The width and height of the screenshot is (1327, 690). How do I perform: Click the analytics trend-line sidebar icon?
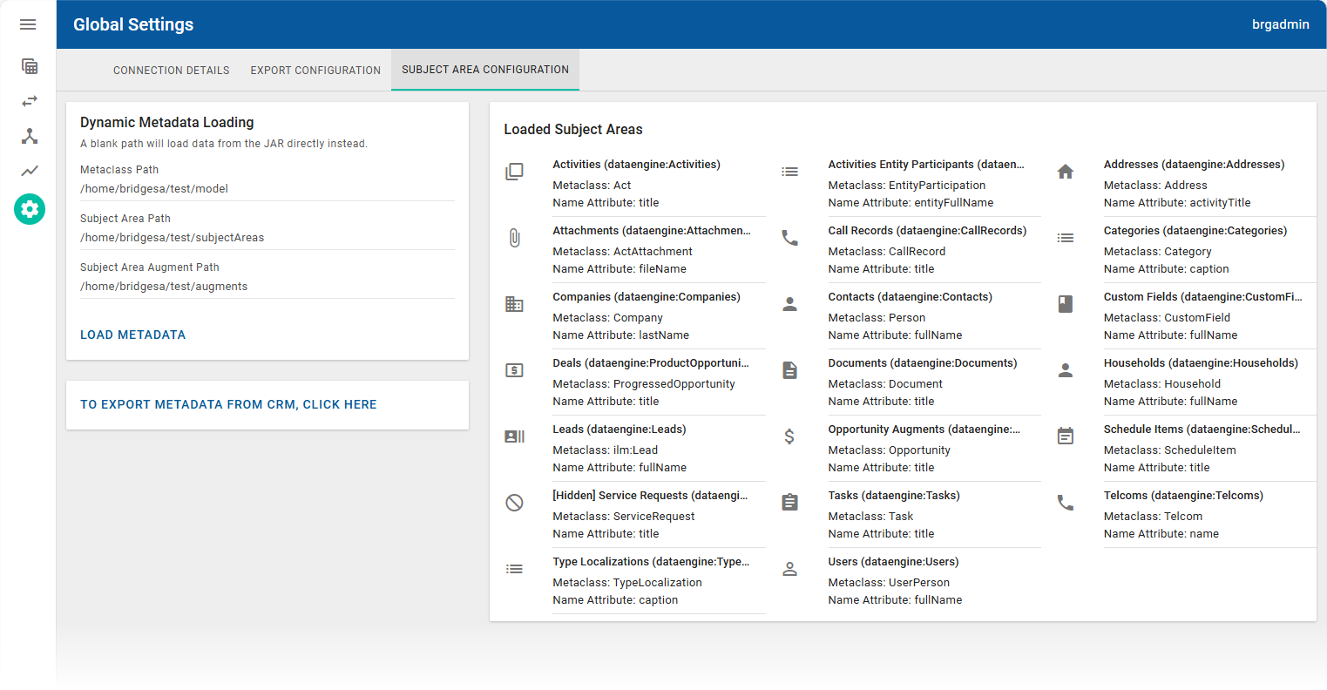point(29,171)
